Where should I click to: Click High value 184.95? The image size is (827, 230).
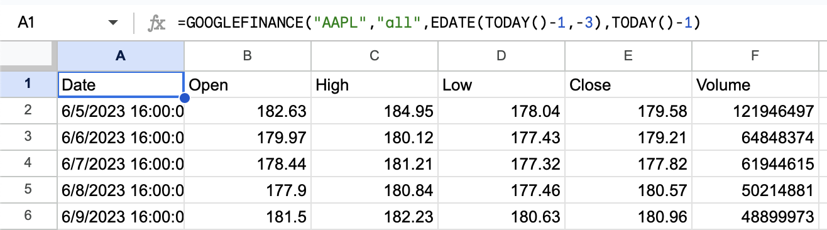tap(375, 111)
